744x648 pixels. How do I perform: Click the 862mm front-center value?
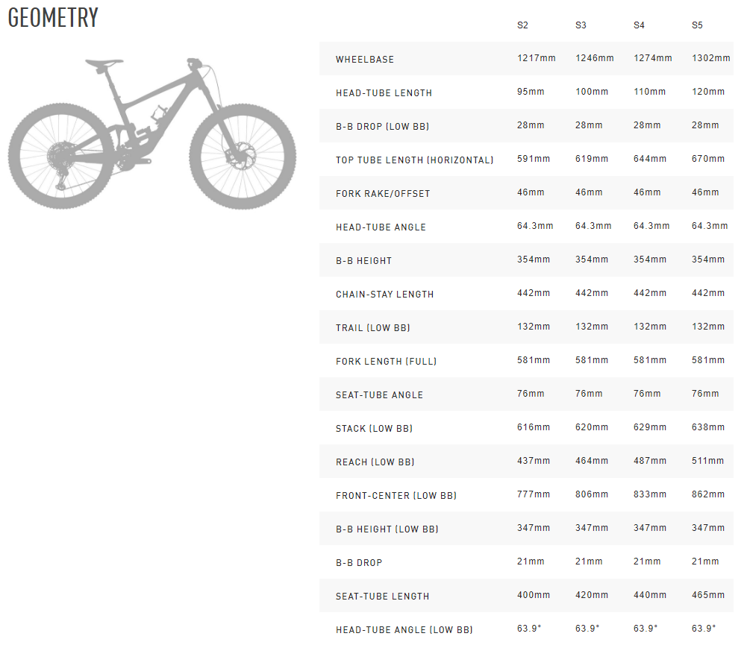(708, 494)
